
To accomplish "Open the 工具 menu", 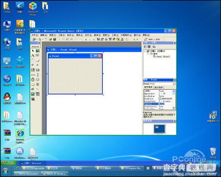I will pyautogui.click(x=115, y=35).
